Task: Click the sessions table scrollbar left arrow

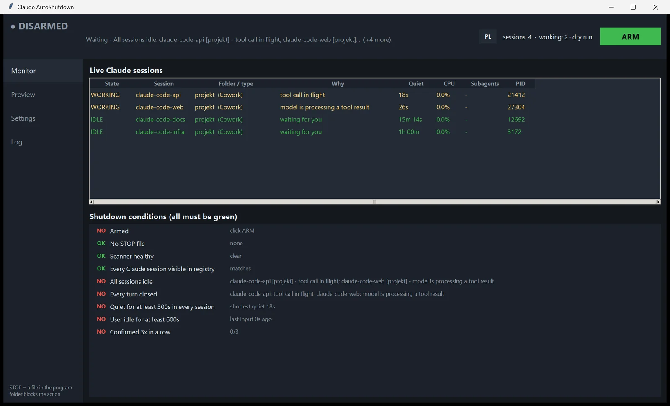Action: 92,202
